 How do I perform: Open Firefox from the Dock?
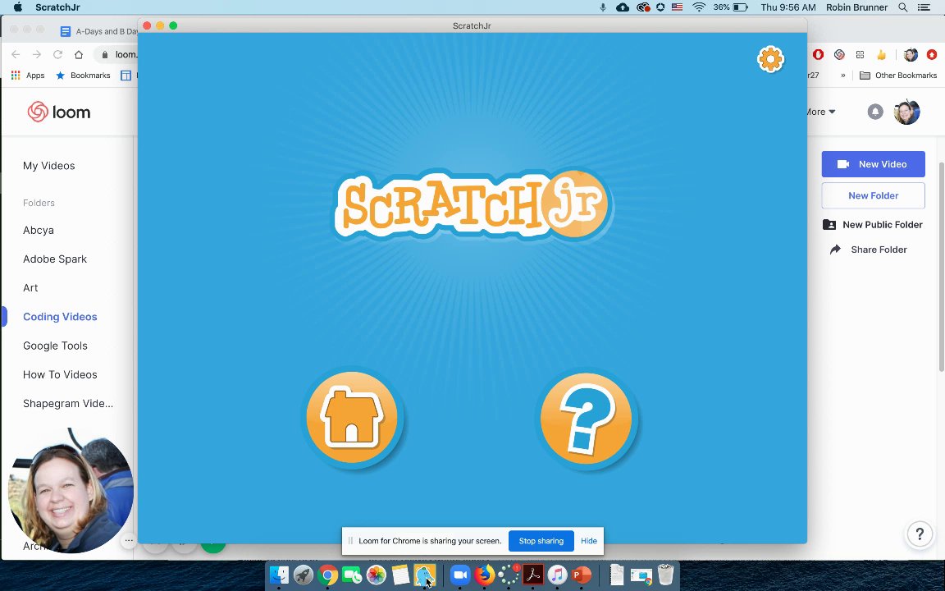[484, 575]
